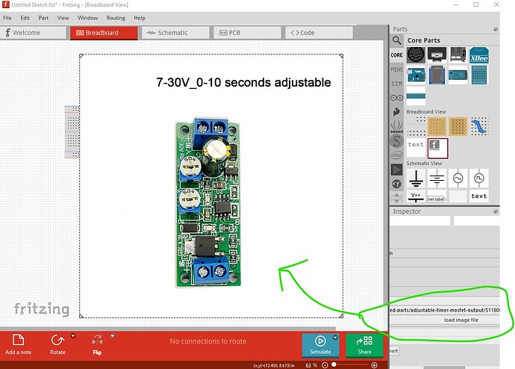
Task: Open the Window menu
Action: click(87, 18)
